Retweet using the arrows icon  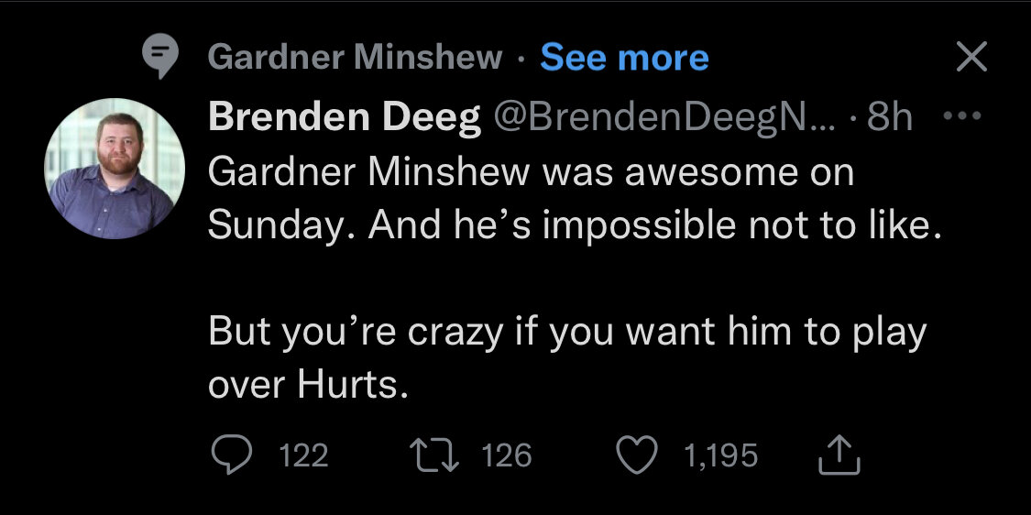[438, 455]
